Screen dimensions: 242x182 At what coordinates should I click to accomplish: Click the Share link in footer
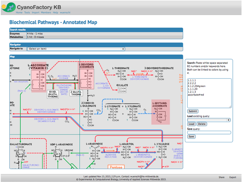click(x=221, y=177)
